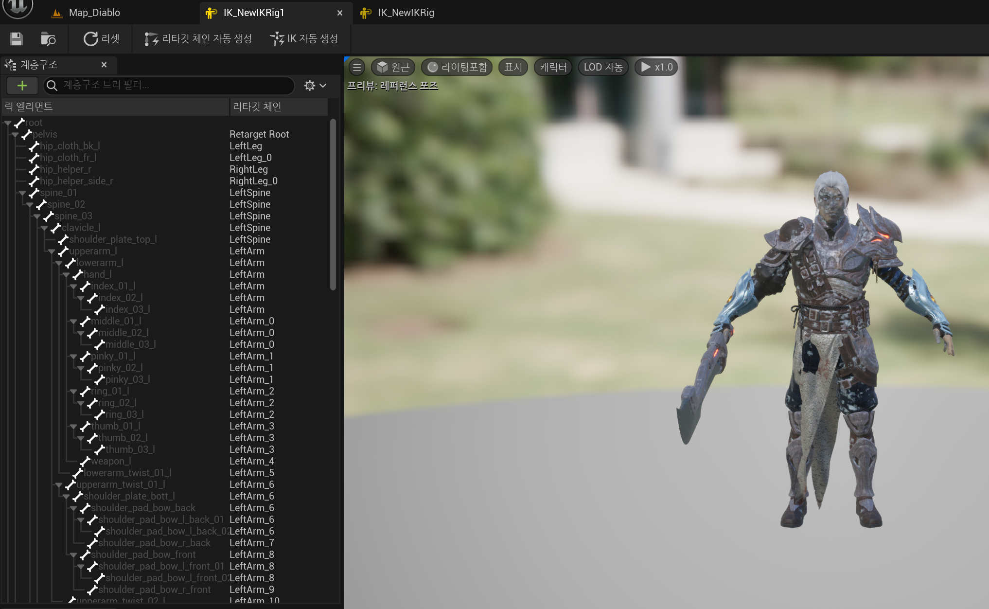Click the Reset (리셋) toolbar button
Image resolution: width=989 pixels, height=609 pixels.
point(102,39)
